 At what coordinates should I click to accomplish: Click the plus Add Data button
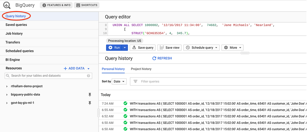point(74,68)
